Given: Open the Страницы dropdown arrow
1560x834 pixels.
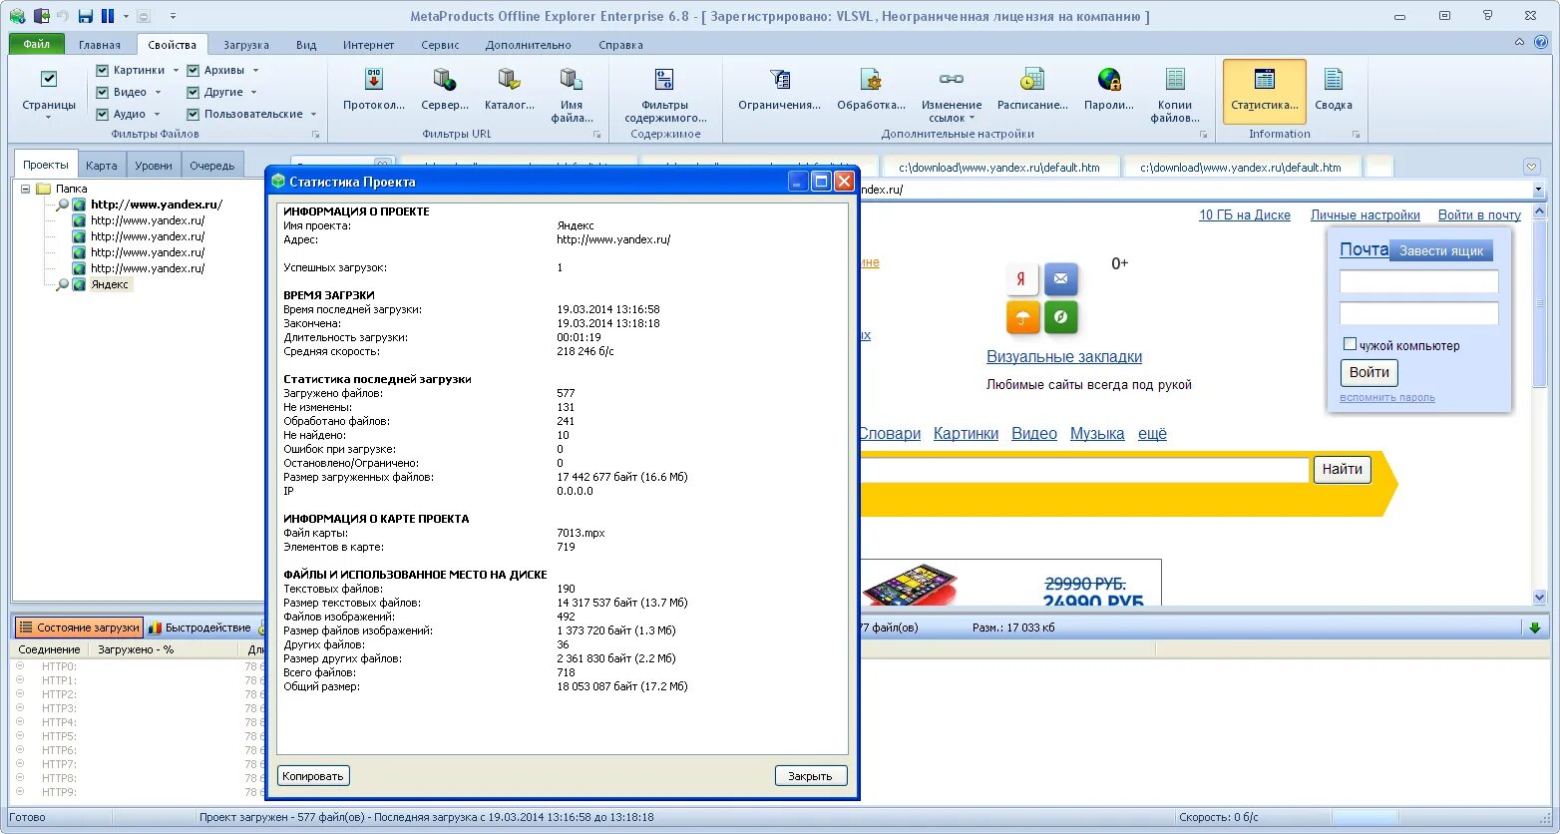Looking at the screenshot, I should pos(48,118).
